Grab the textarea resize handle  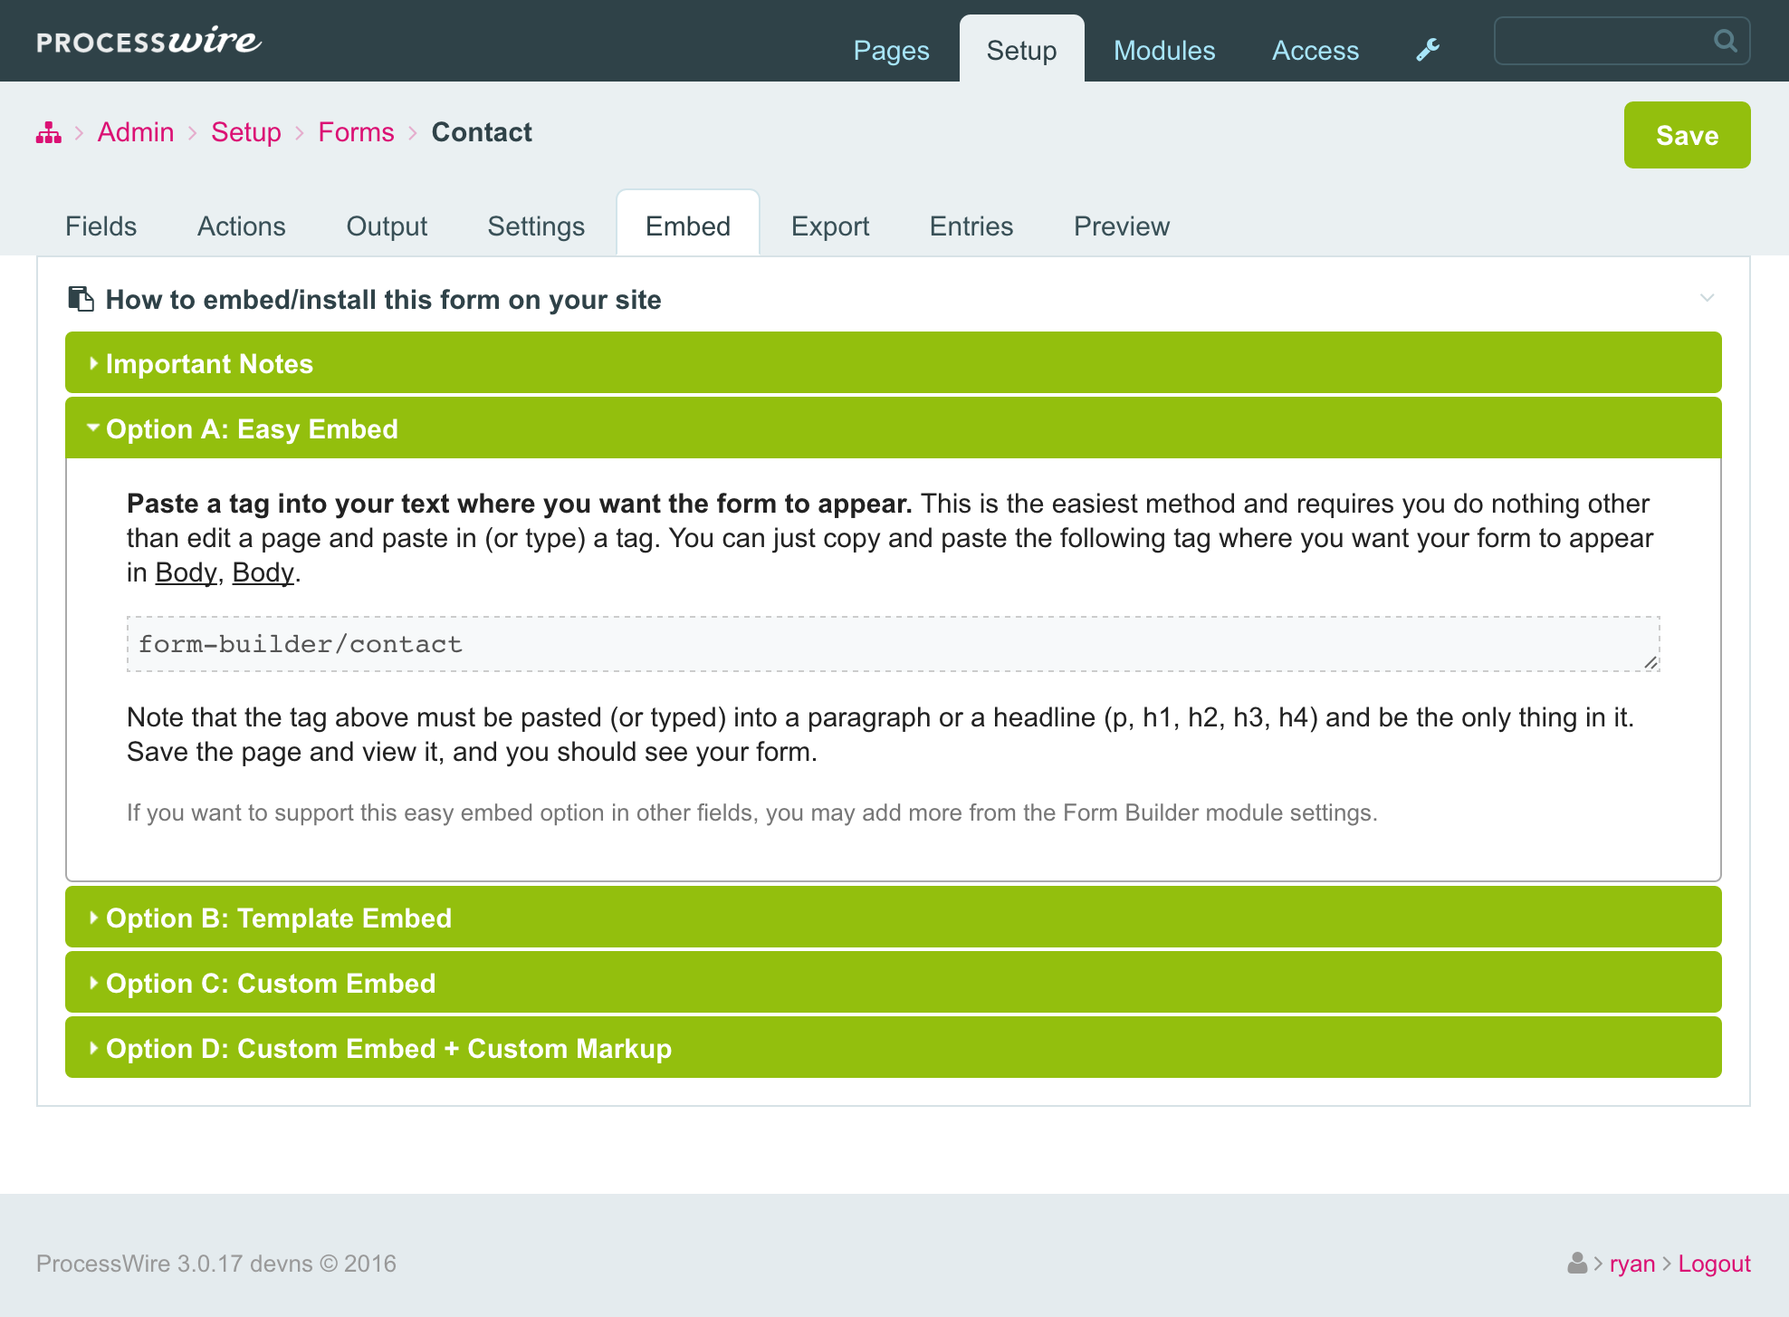pyautogui.click(x=1650, y=663)
